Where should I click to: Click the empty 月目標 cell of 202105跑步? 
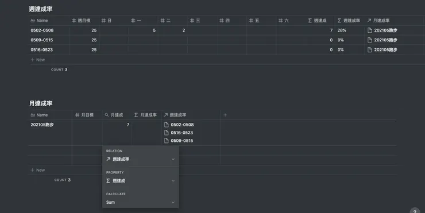[87, 133]
